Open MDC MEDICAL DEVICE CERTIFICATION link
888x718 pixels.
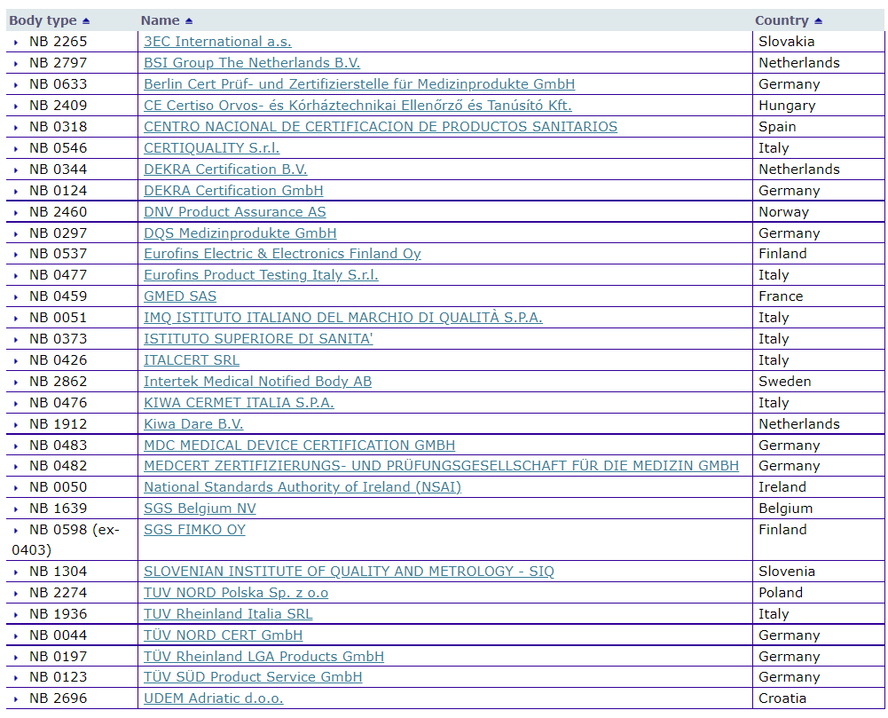point(300,445)
